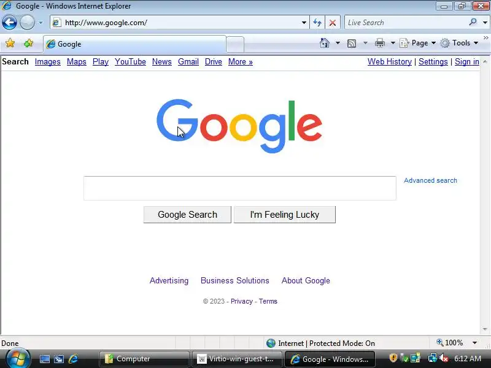Switch to the Virtio-win-guest-t... taskbar window
The width and height of the screenshot is (491, 368).
[237, 359]
